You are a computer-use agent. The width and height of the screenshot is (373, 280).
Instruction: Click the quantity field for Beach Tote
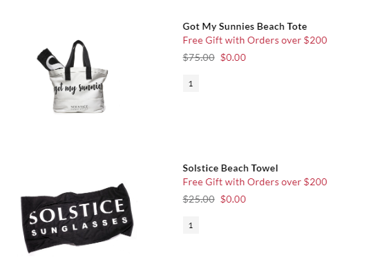(191, 84)
